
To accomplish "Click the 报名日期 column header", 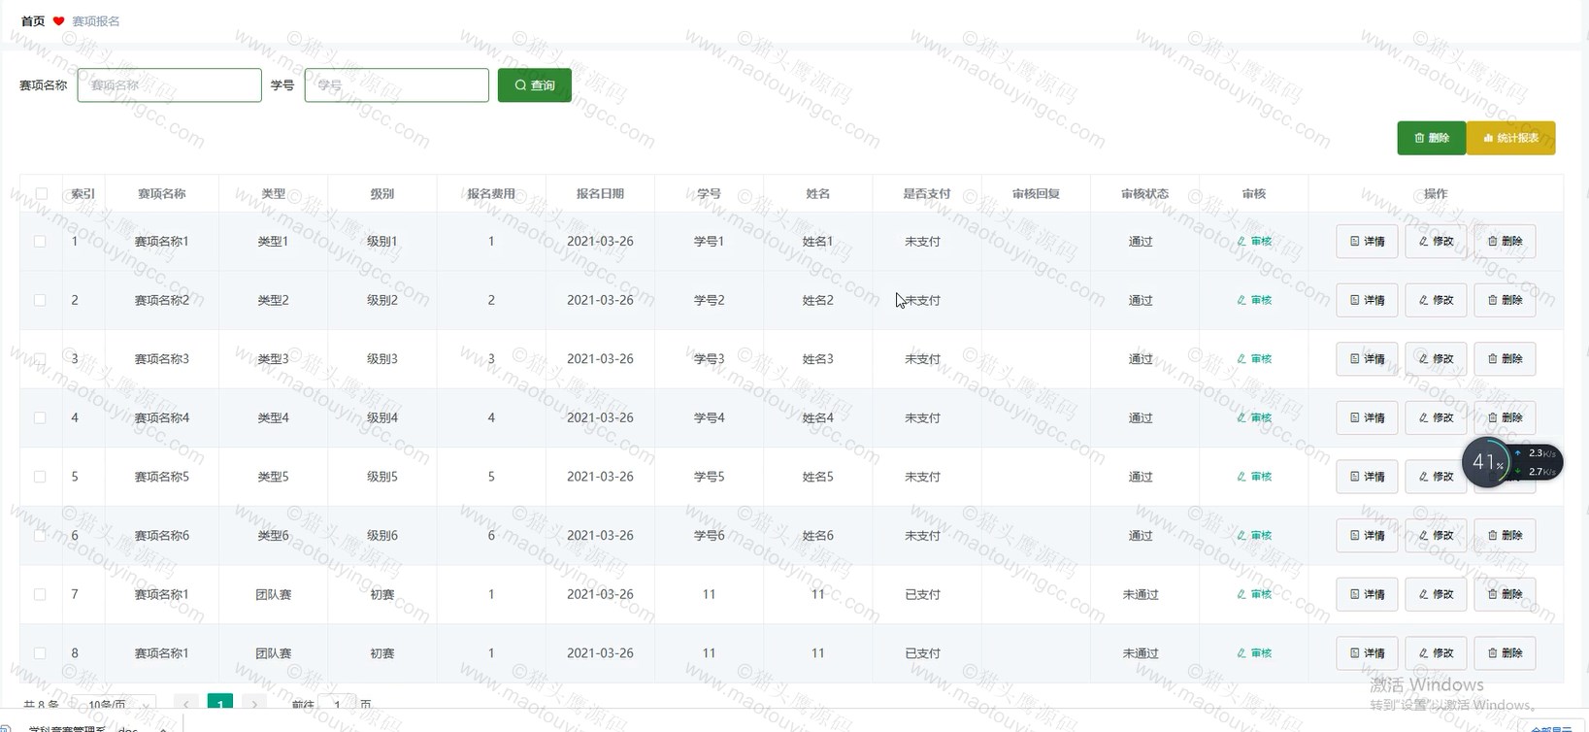I will pos(600,193).
